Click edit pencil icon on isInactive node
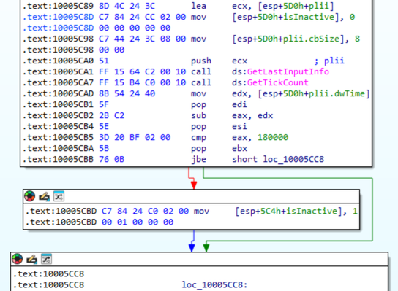Image resolution: width=398 pixels, height=291 pixels. point(44,196)
